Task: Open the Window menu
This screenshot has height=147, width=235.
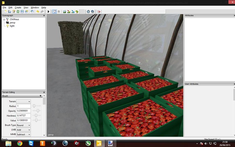Action: (x=35, y=7)
